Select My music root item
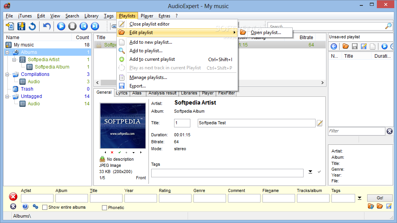 (x=24, y=45)
